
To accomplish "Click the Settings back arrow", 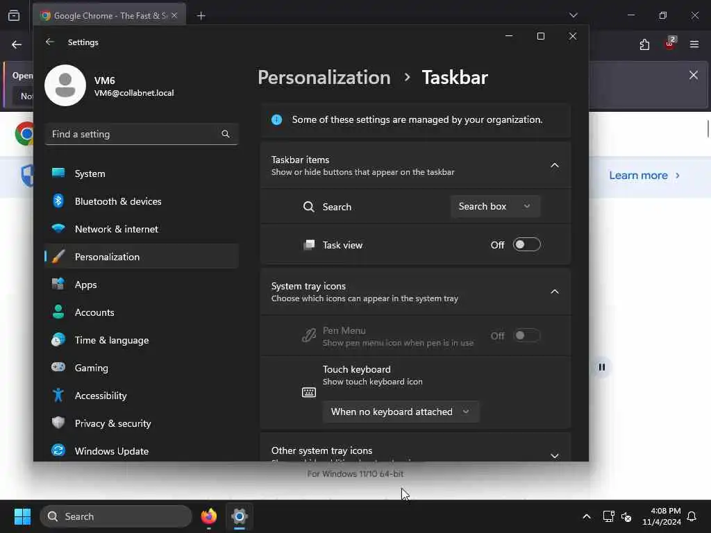I will point(50,42).
